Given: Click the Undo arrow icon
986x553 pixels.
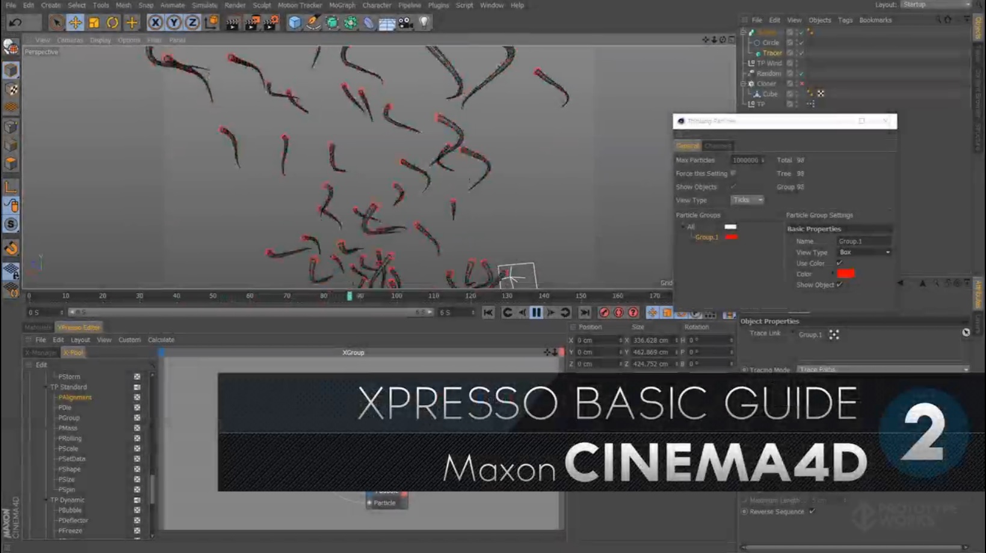Looking at the screenshot, I should click(15, 23).
